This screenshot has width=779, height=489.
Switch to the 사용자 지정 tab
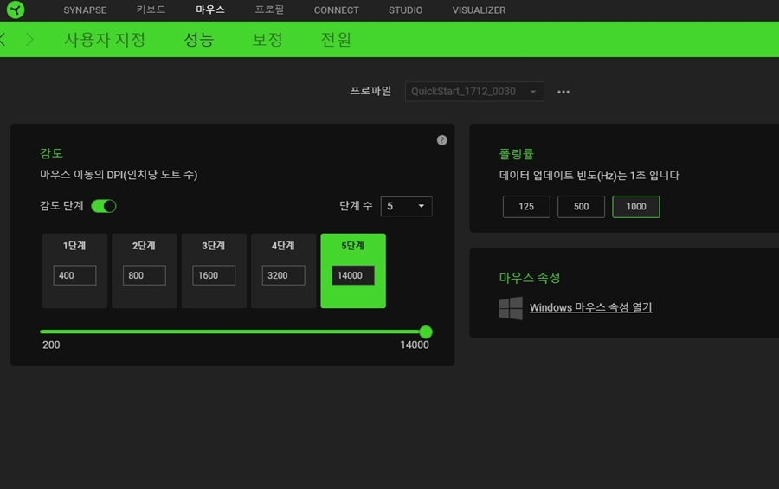pos(105,39)
